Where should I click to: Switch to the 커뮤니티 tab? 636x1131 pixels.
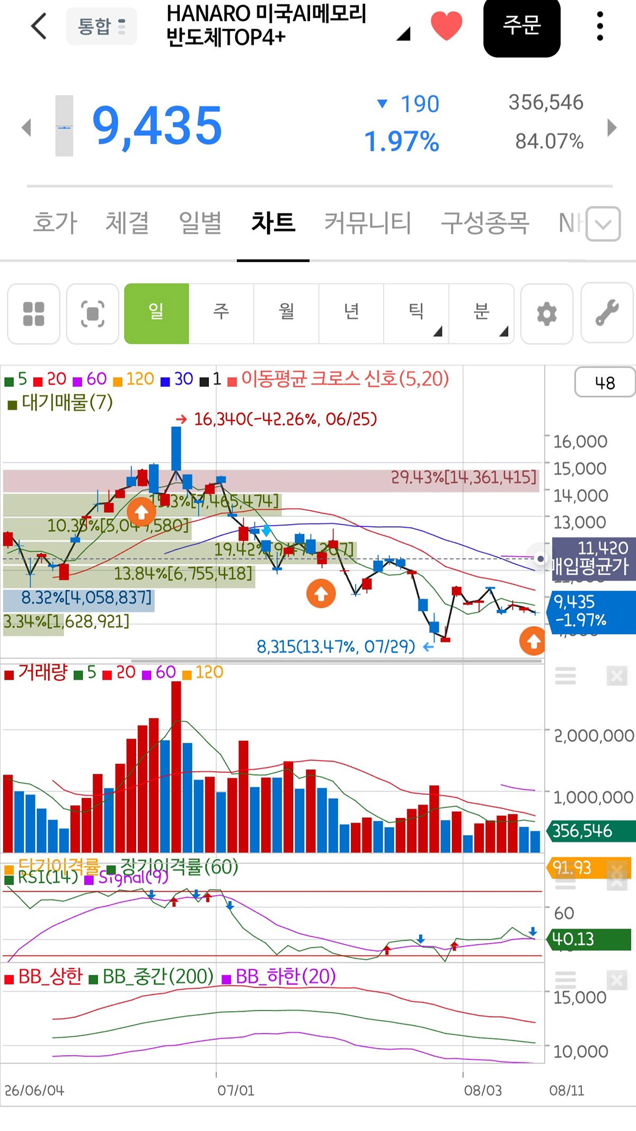pyautogui.click(x=368, y=222)
